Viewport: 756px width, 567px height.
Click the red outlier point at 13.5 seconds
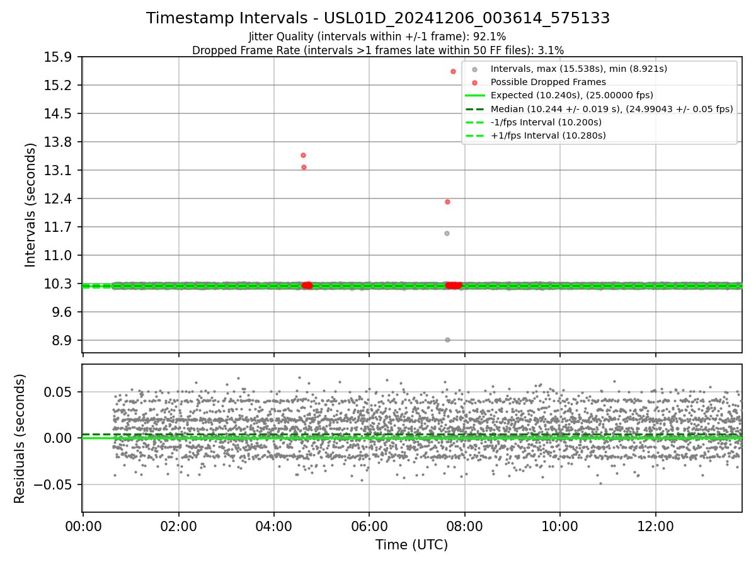point(303,155)
